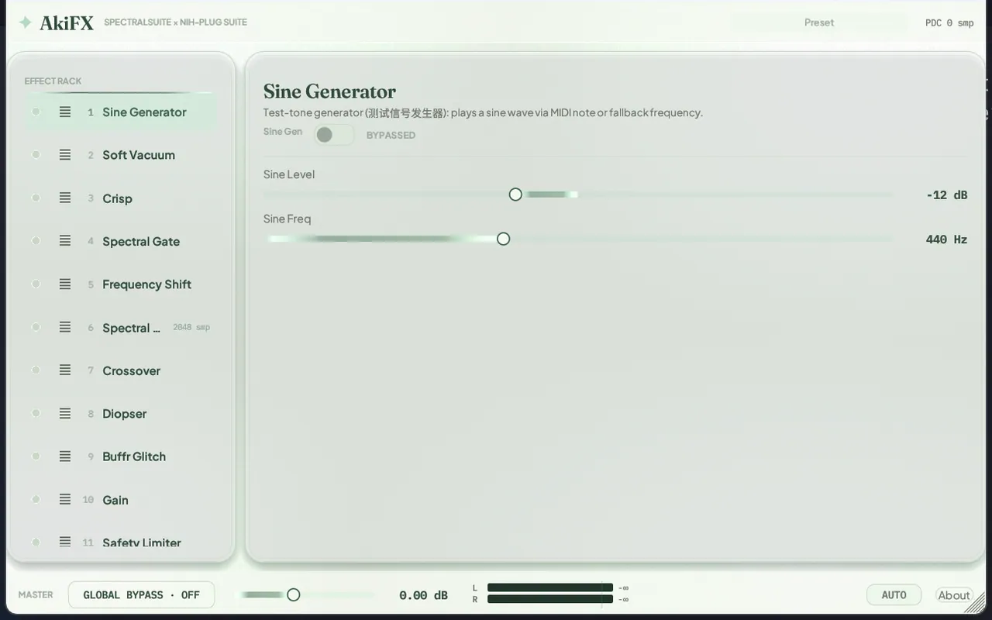Click the reorder handle beside Diopser
The height and width of the screenshot is (620, 992).
[x=65, y=414]
